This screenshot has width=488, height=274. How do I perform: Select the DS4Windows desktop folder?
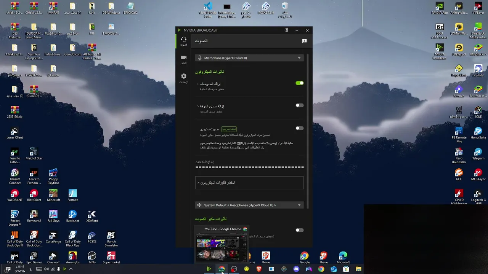point(111,8)
